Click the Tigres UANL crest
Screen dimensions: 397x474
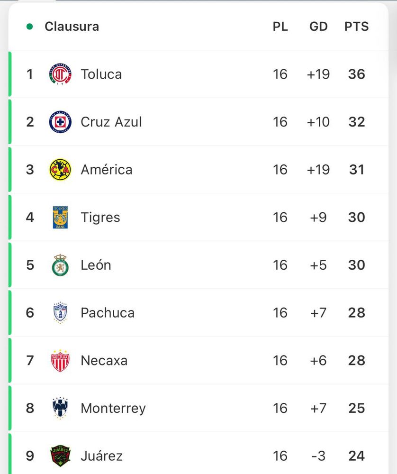[60, 218]
